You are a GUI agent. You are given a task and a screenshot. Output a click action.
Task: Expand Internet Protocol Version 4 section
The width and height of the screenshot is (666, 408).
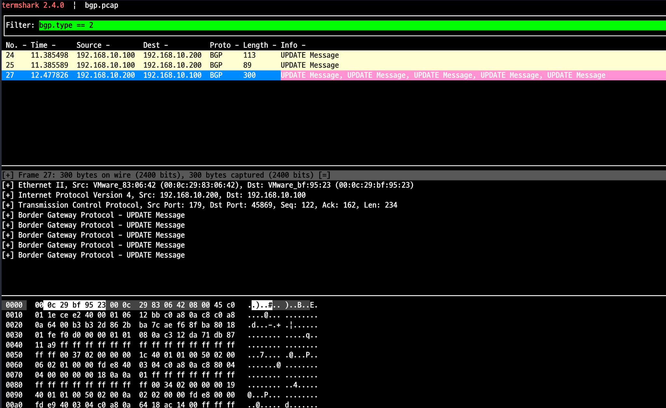[8, 195]
